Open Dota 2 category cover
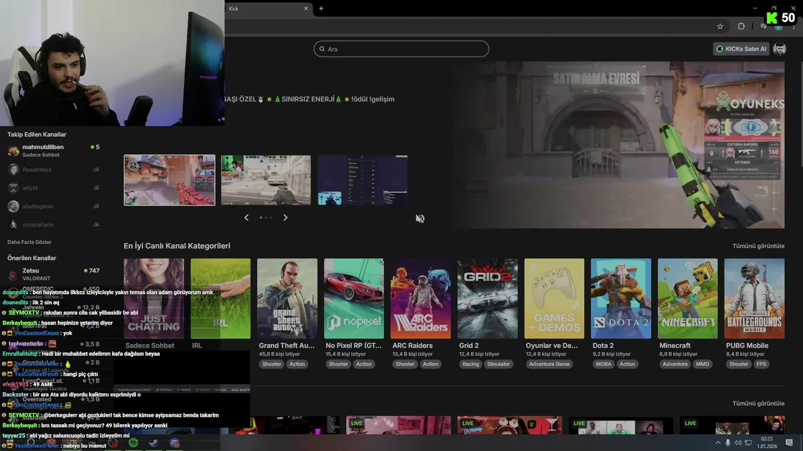The height and width of the screenshot is (451, 803). click(621, 299)
